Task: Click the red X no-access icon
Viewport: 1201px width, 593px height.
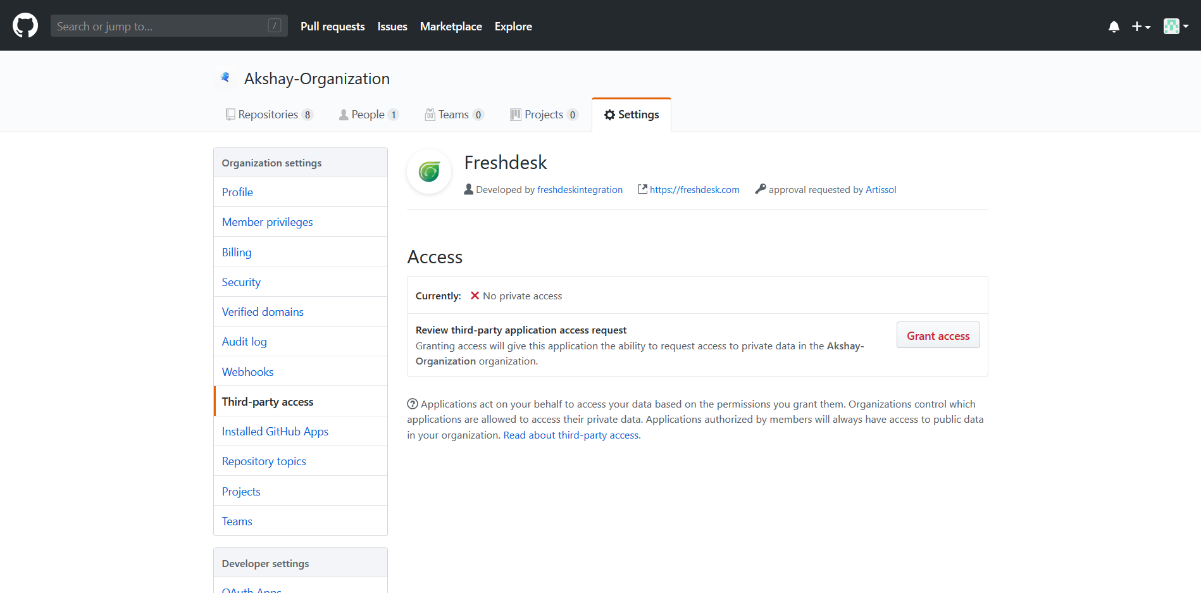Action: point(475,296)
